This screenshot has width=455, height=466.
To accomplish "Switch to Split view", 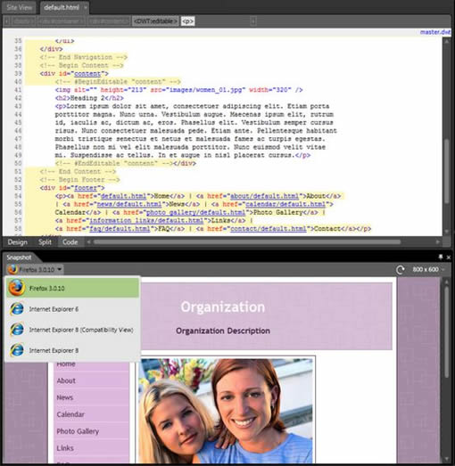I will tap(45, 242).
